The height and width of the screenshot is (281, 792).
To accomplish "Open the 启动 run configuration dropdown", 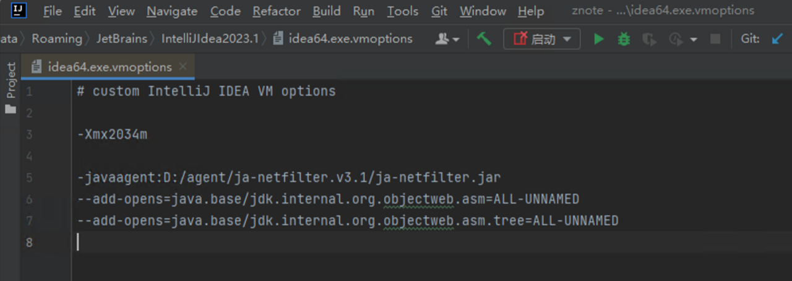I will click(541, 39).
